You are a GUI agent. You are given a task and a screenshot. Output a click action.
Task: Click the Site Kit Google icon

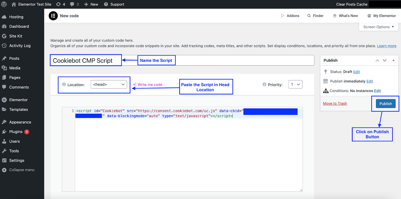[4, 36]
